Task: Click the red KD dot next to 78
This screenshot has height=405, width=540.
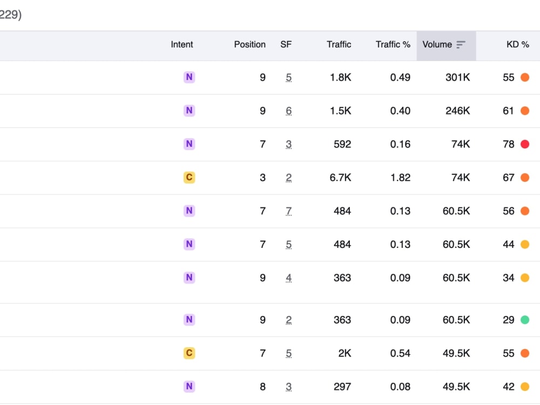Action: (x=525, y=144)
